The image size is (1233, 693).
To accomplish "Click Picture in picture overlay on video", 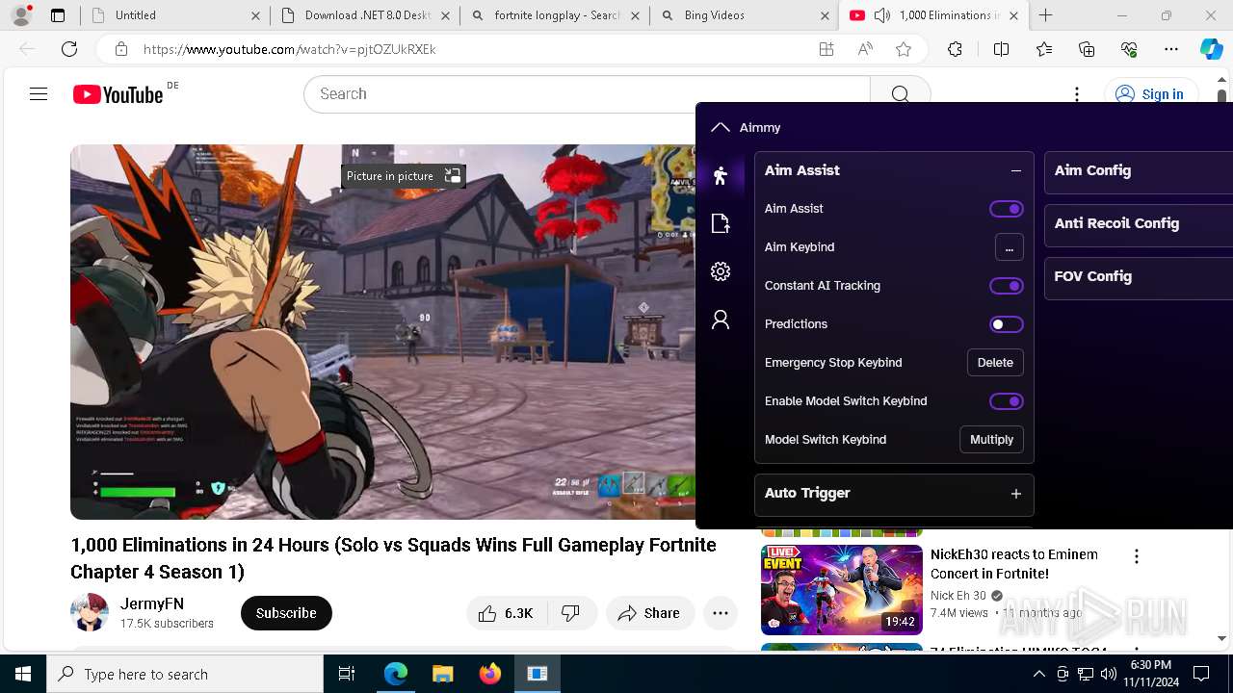I will [x=405, y=176].
